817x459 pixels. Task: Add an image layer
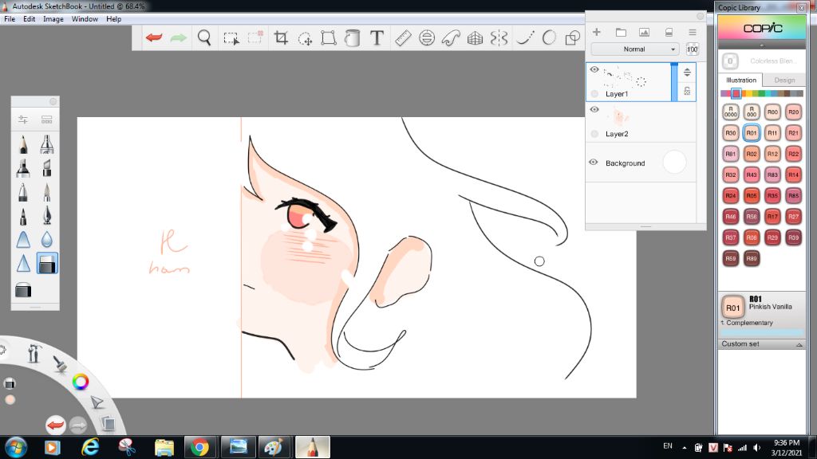(644, 32)
